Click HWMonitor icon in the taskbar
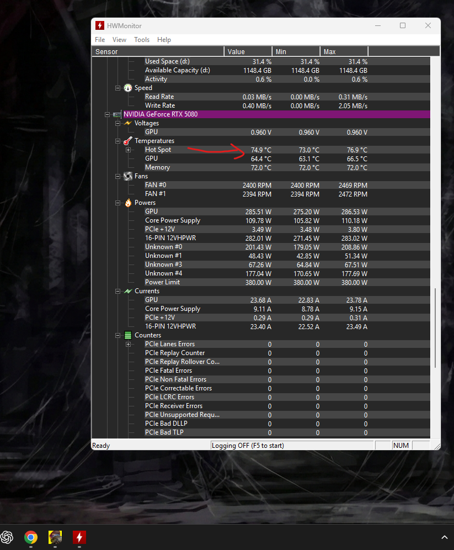 [79, 537]
